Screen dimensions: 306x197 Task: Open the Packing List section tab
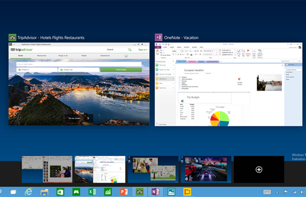click(x=192, y=62)
